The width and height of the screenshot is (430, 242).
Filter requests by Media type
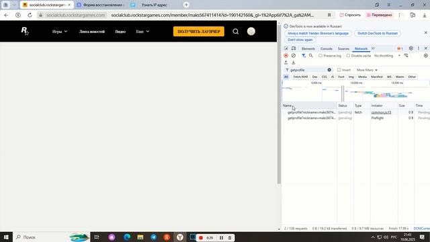point(362,77)
